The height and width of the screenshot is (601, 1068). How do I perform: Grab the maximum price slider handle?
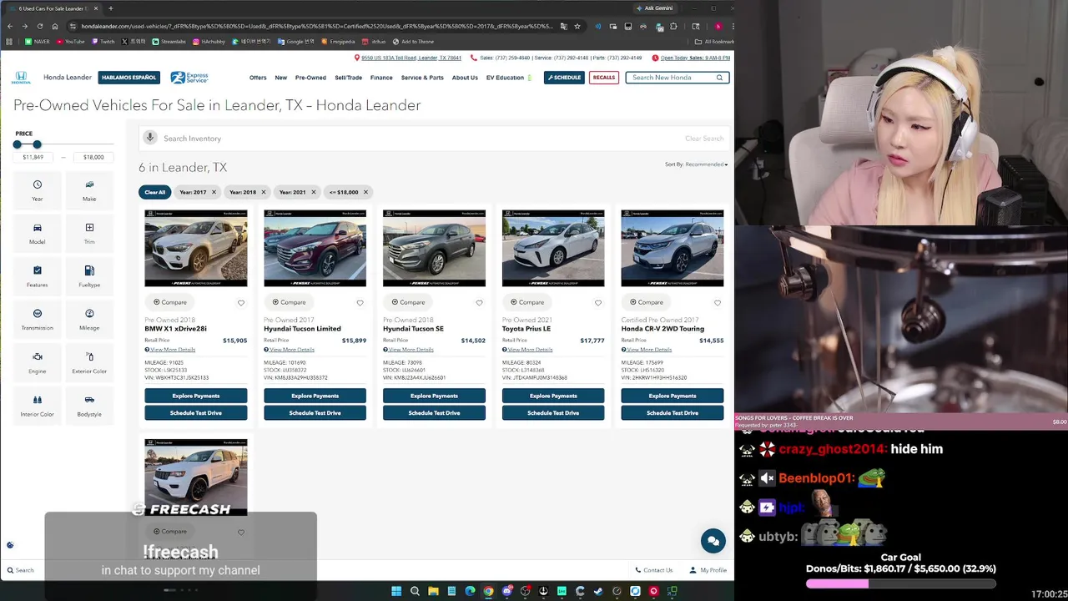tap(37, 144)
